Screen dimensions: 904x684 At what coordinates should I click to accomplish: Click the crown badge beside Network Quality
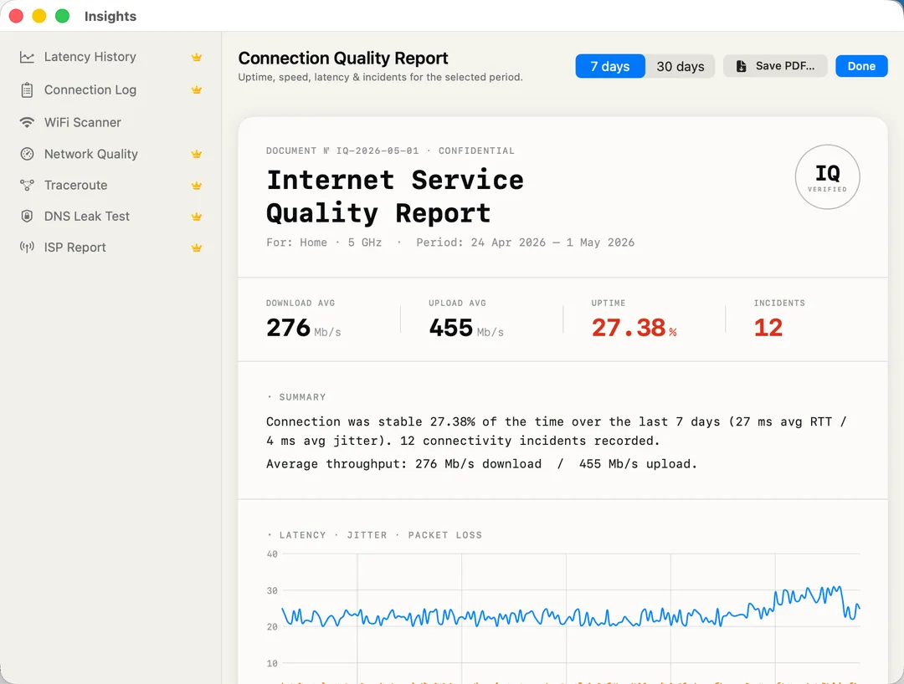(x=197, y=154)
